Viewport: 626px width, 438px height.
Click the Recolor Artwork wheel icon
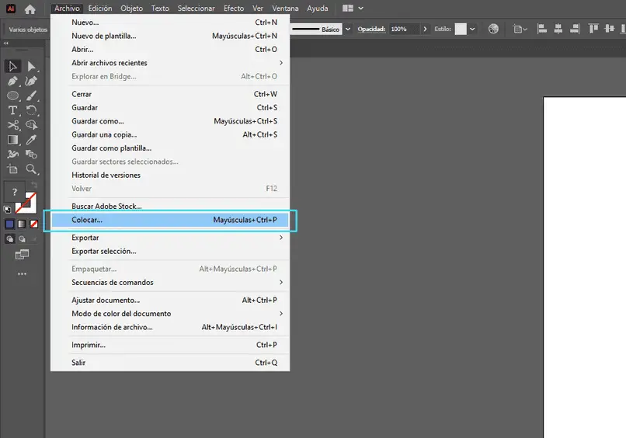coord(493,29)
